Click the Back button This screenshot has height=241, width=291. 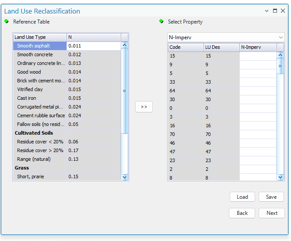(242, 213)
